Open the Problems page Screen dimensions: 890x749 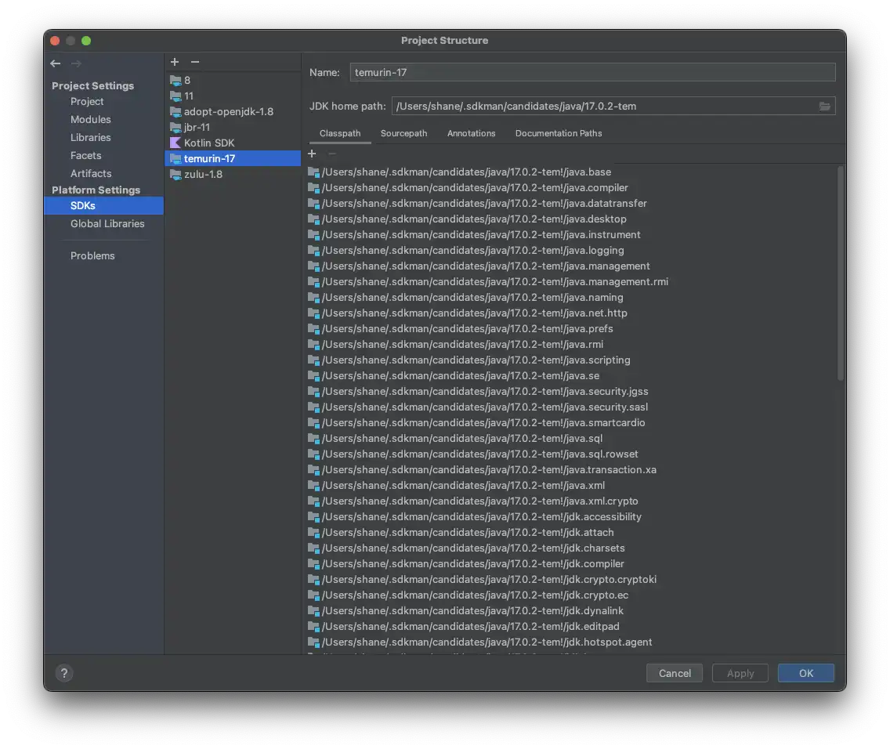pos(104,256)
